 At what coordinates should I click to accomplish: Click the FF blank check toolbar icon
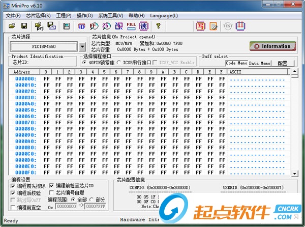(x=94, y=26)
